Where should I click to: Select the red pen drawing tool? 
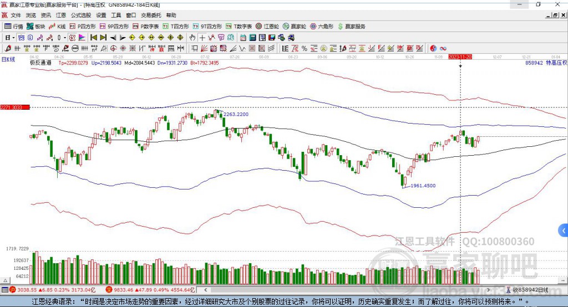[8, 49]
